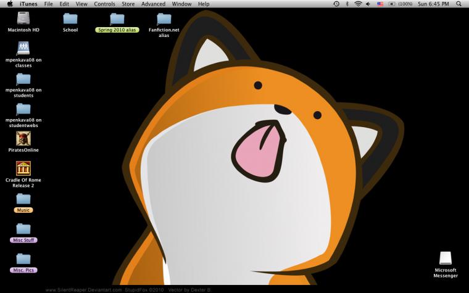
Task: Select mpenkava08 on students folder
Action: click(x=23, y=79)
